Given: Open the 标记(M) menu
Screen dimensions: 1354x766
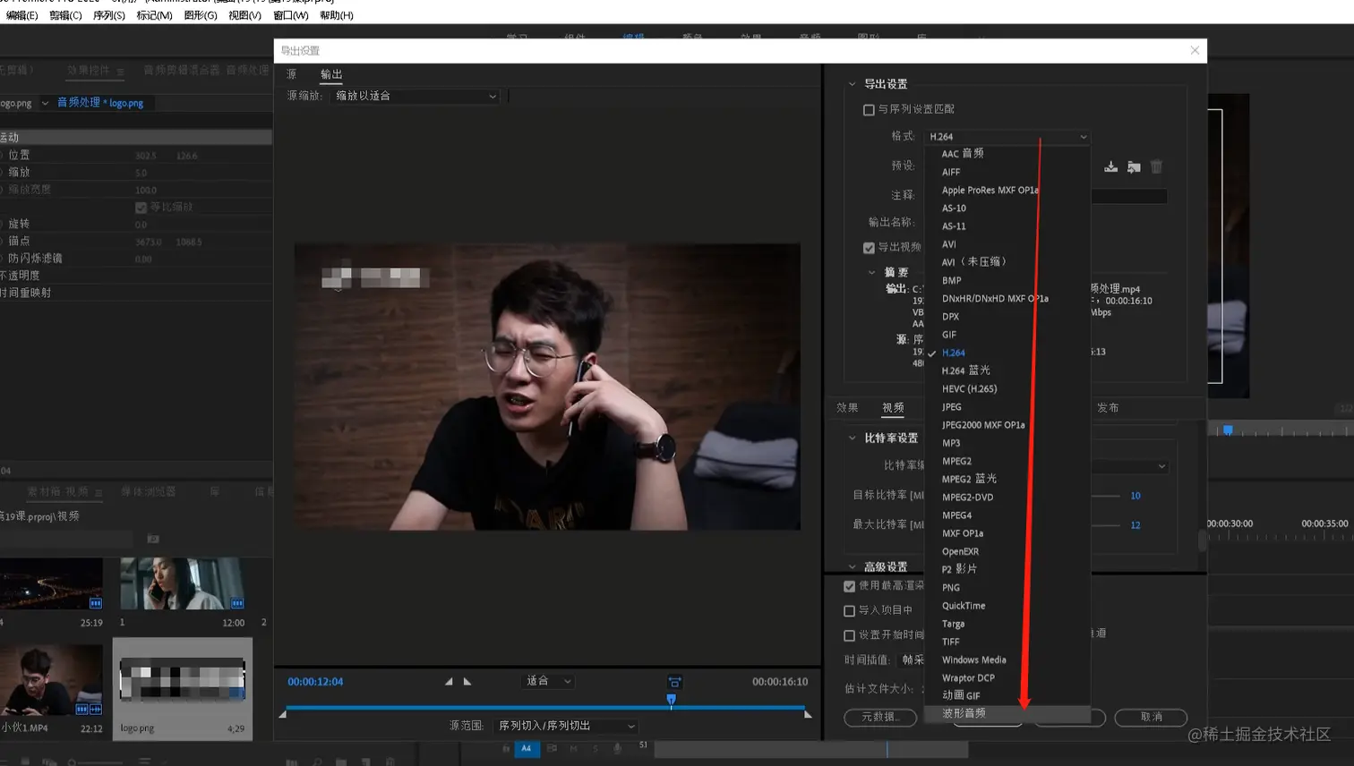Looking at the screenshot, I should tap(154, 15).
